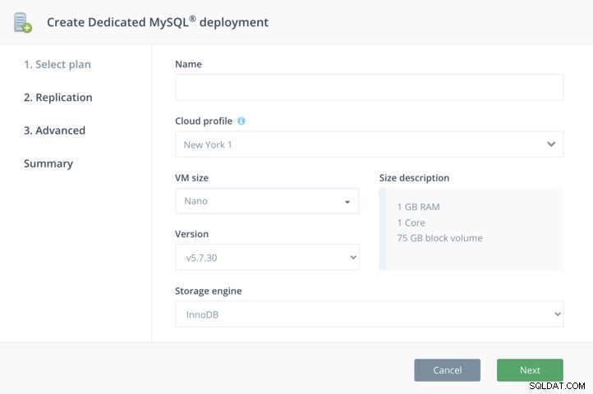Viewport: 593px width, 394px height.
Task: Click the '75 GB block volume' text
Action: pos(440,238)
